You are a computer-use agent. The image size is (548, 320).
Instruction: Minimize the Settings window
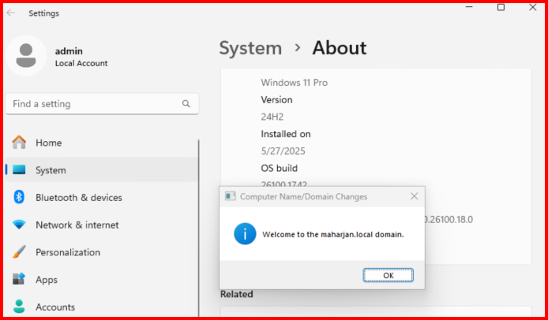coord(469,7)
